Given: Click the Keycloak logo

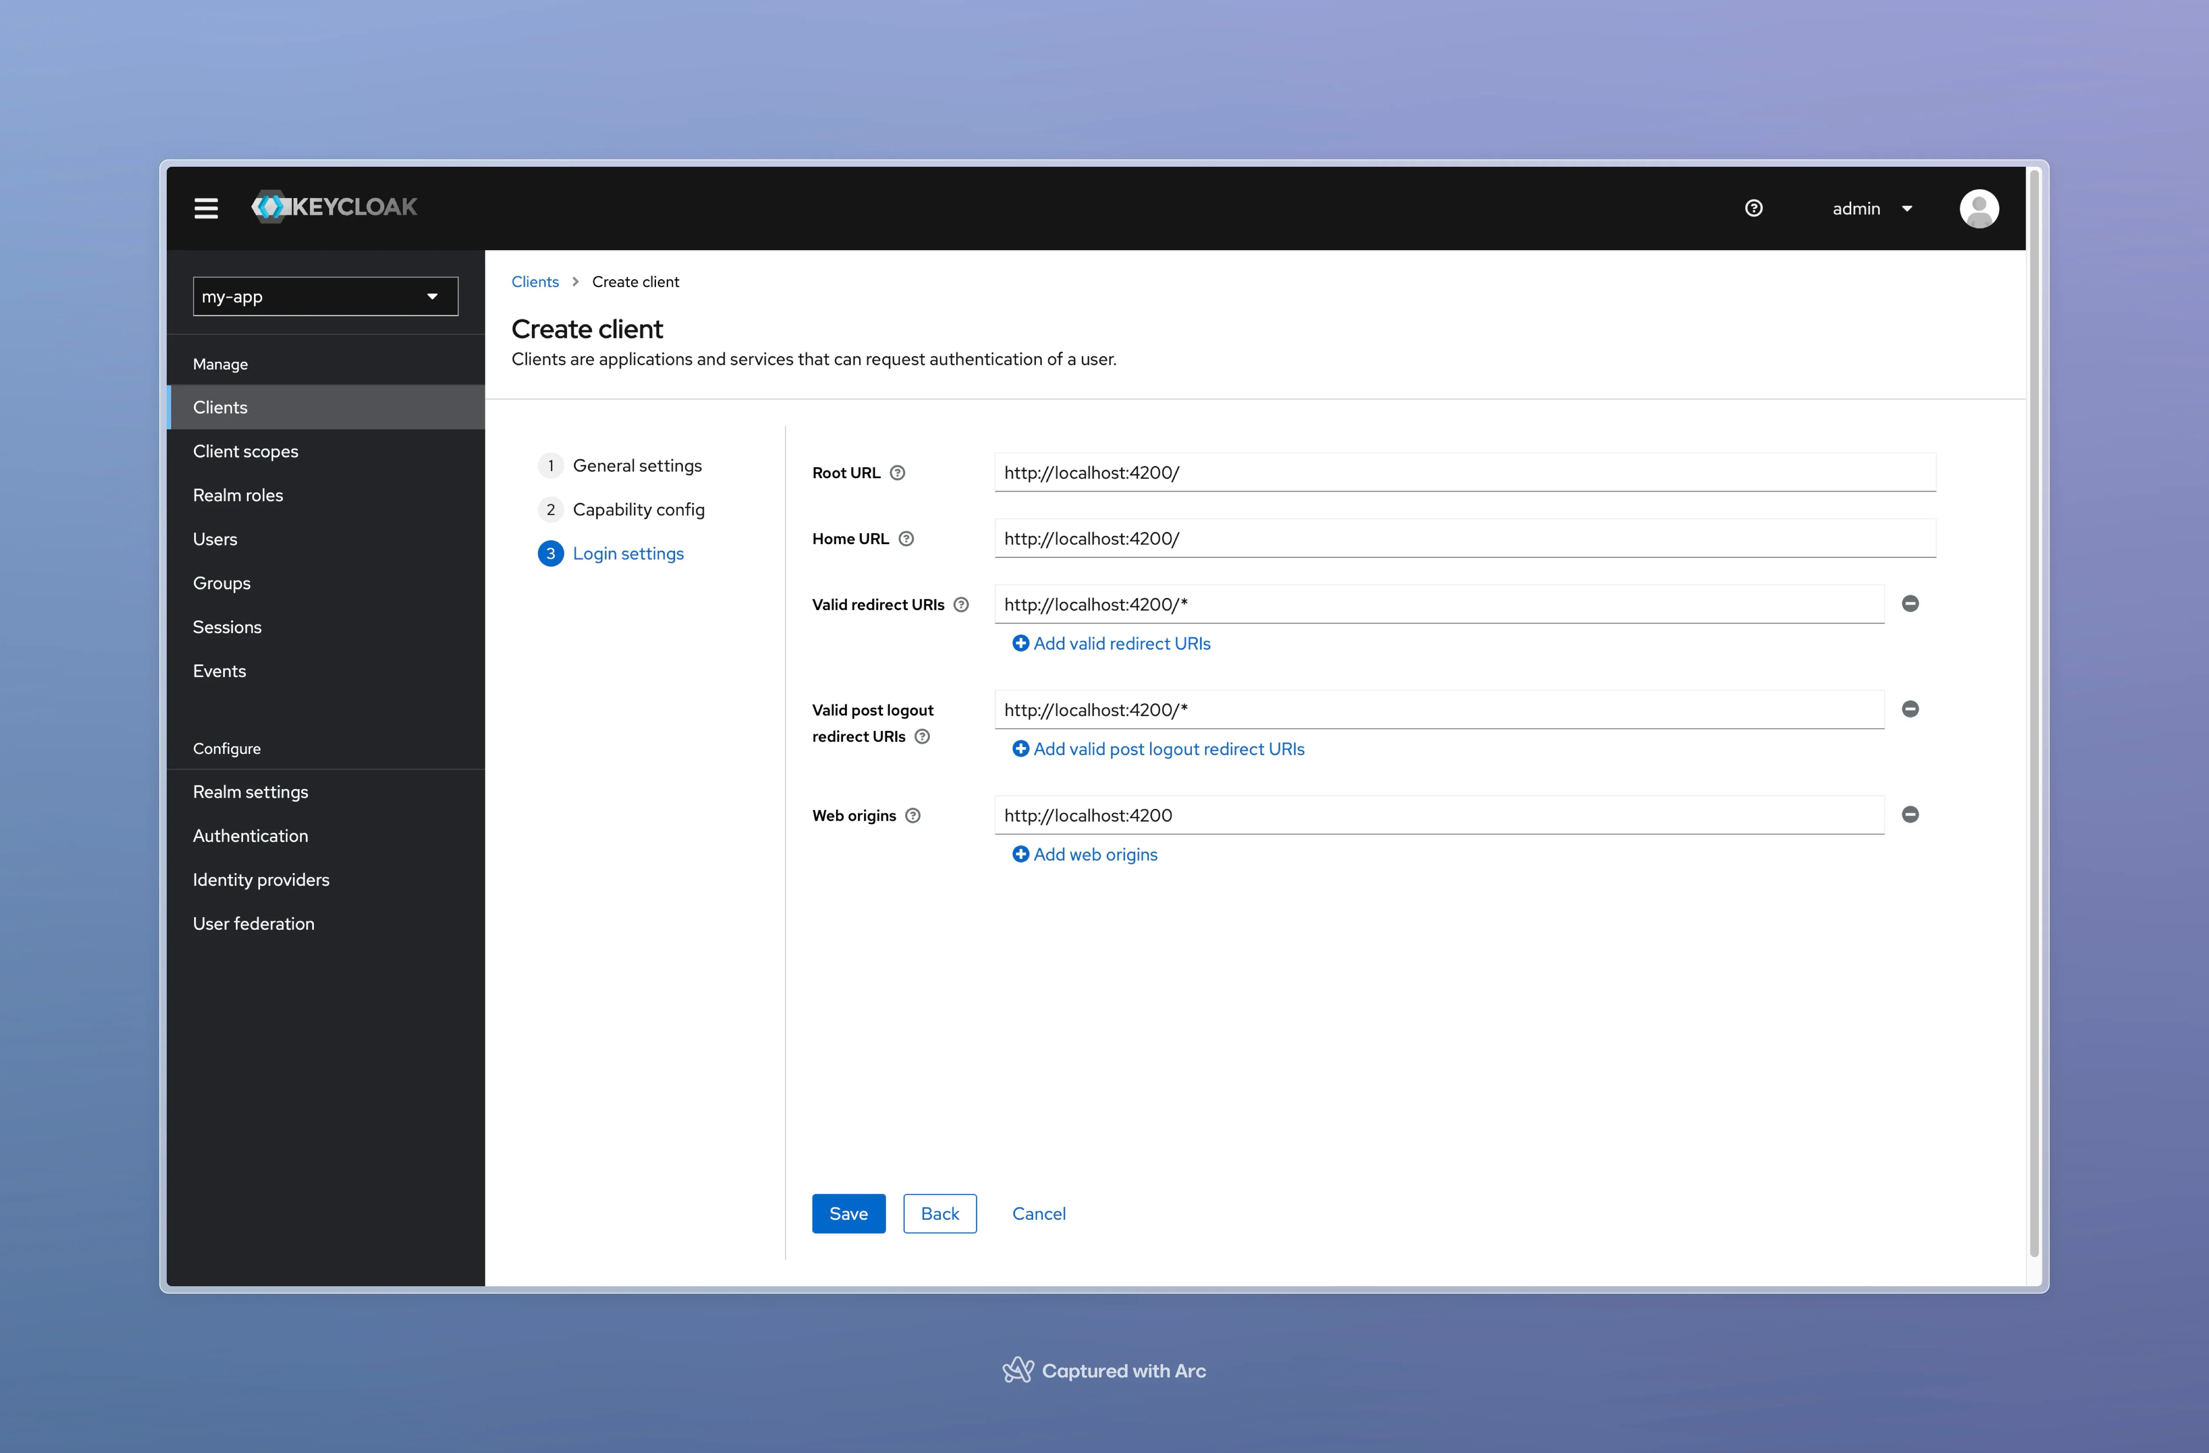Looking at the screenshot, I should pos(335,207).
